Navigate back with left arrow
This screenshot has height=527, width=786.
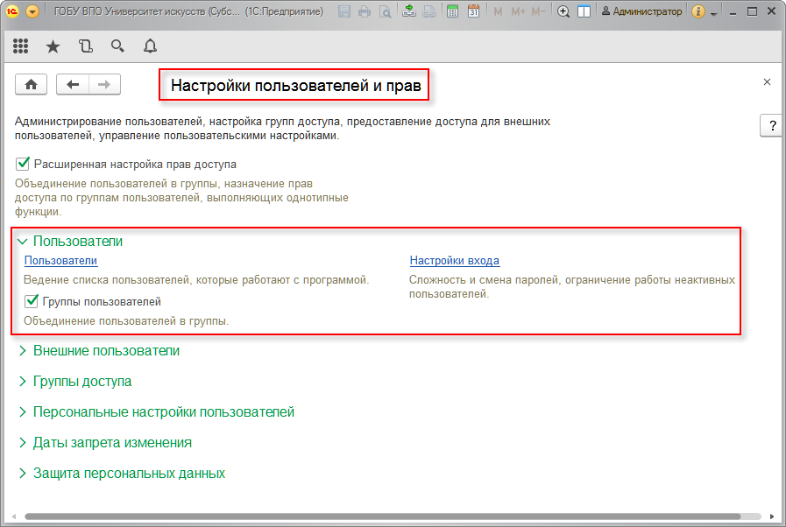tap(73, 84)
